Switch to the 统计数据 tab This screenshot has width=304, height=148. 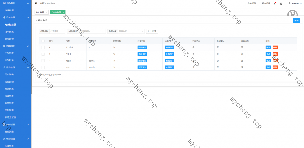[x=40, y=12]
